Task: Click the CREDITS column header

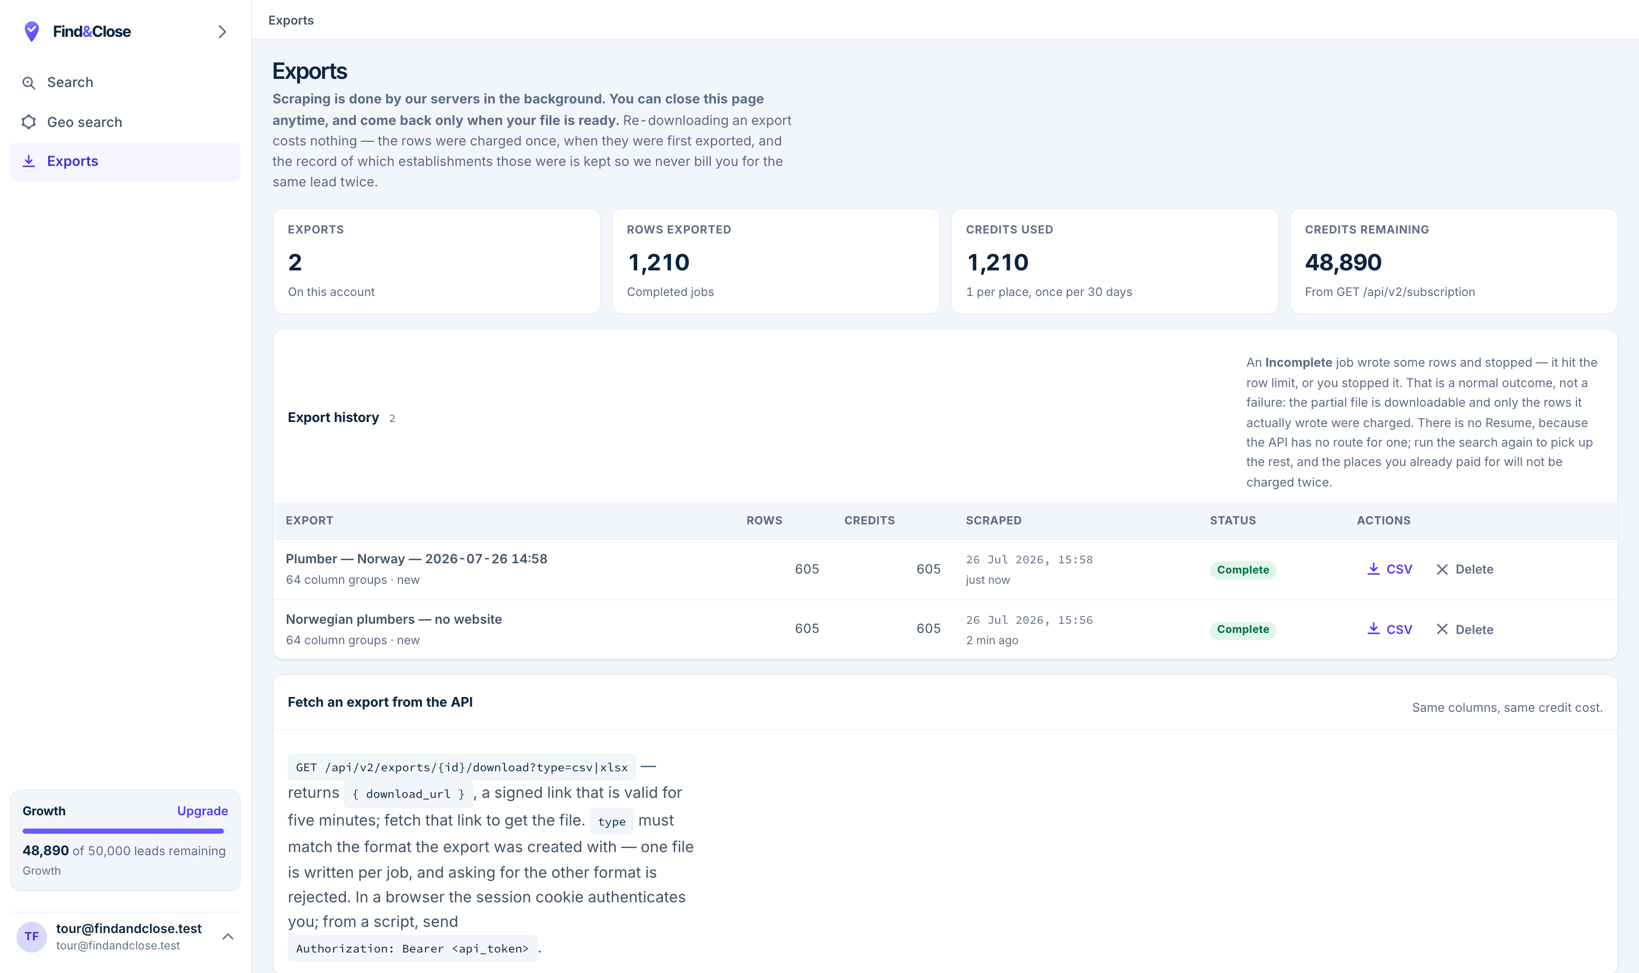Action: click(869, 521)
